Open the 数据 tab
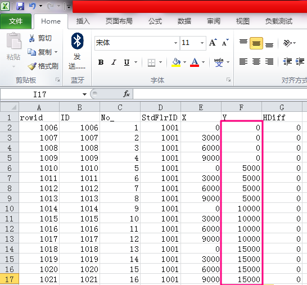 click(184, 21)
